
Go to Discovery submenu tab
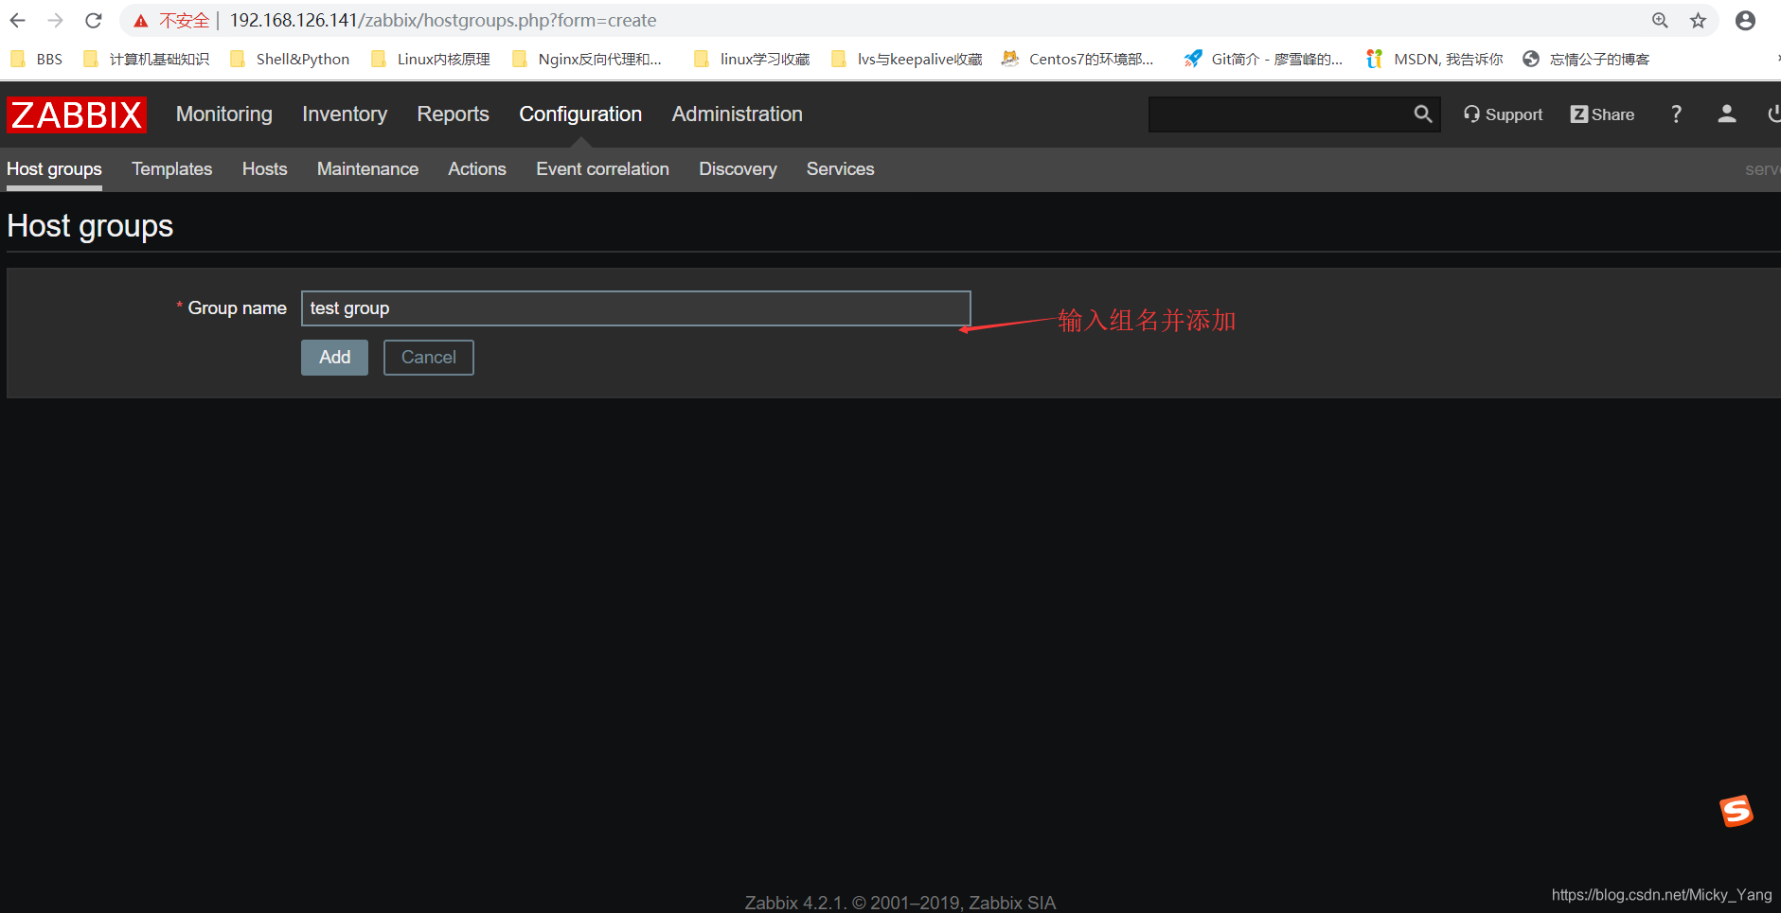tap(738, 169)
